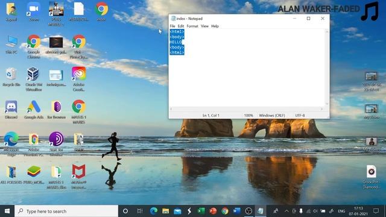The height and width of the screenshot is (217, 386).
Task: Open OBS Studio from the taskbar
Action: (248, 211)
